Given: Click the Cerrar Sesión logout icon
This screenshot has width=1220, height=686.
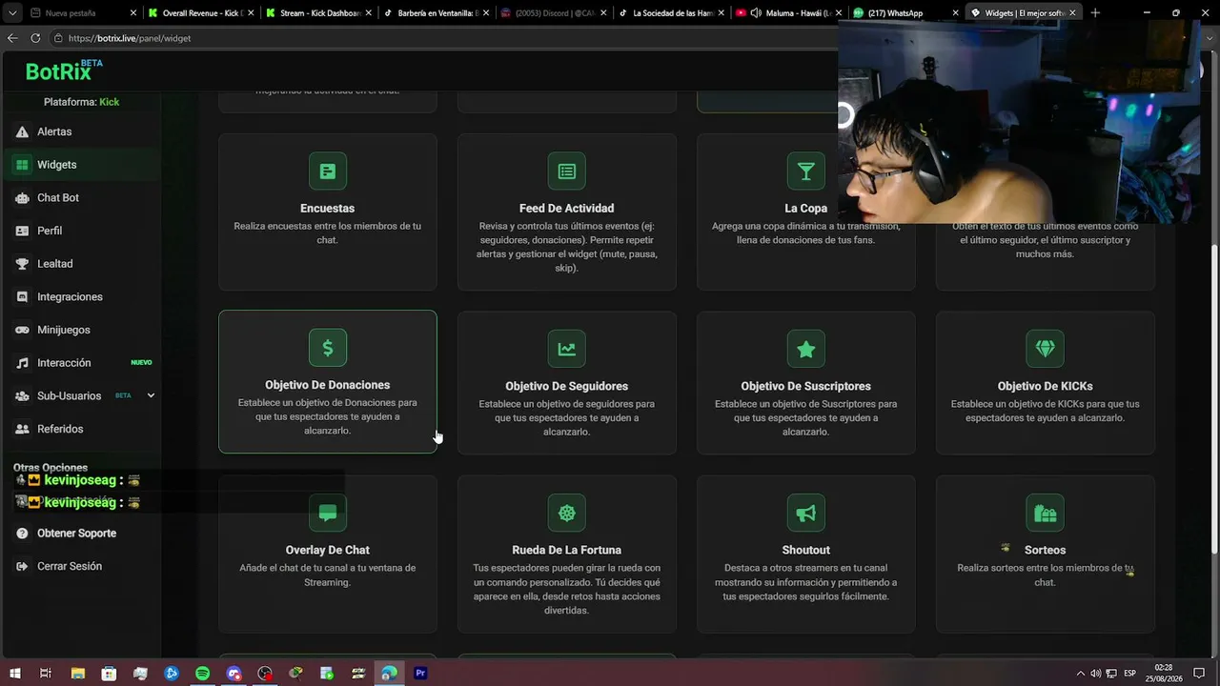Looking at the screenshot, I should click(x=22, y=566).
